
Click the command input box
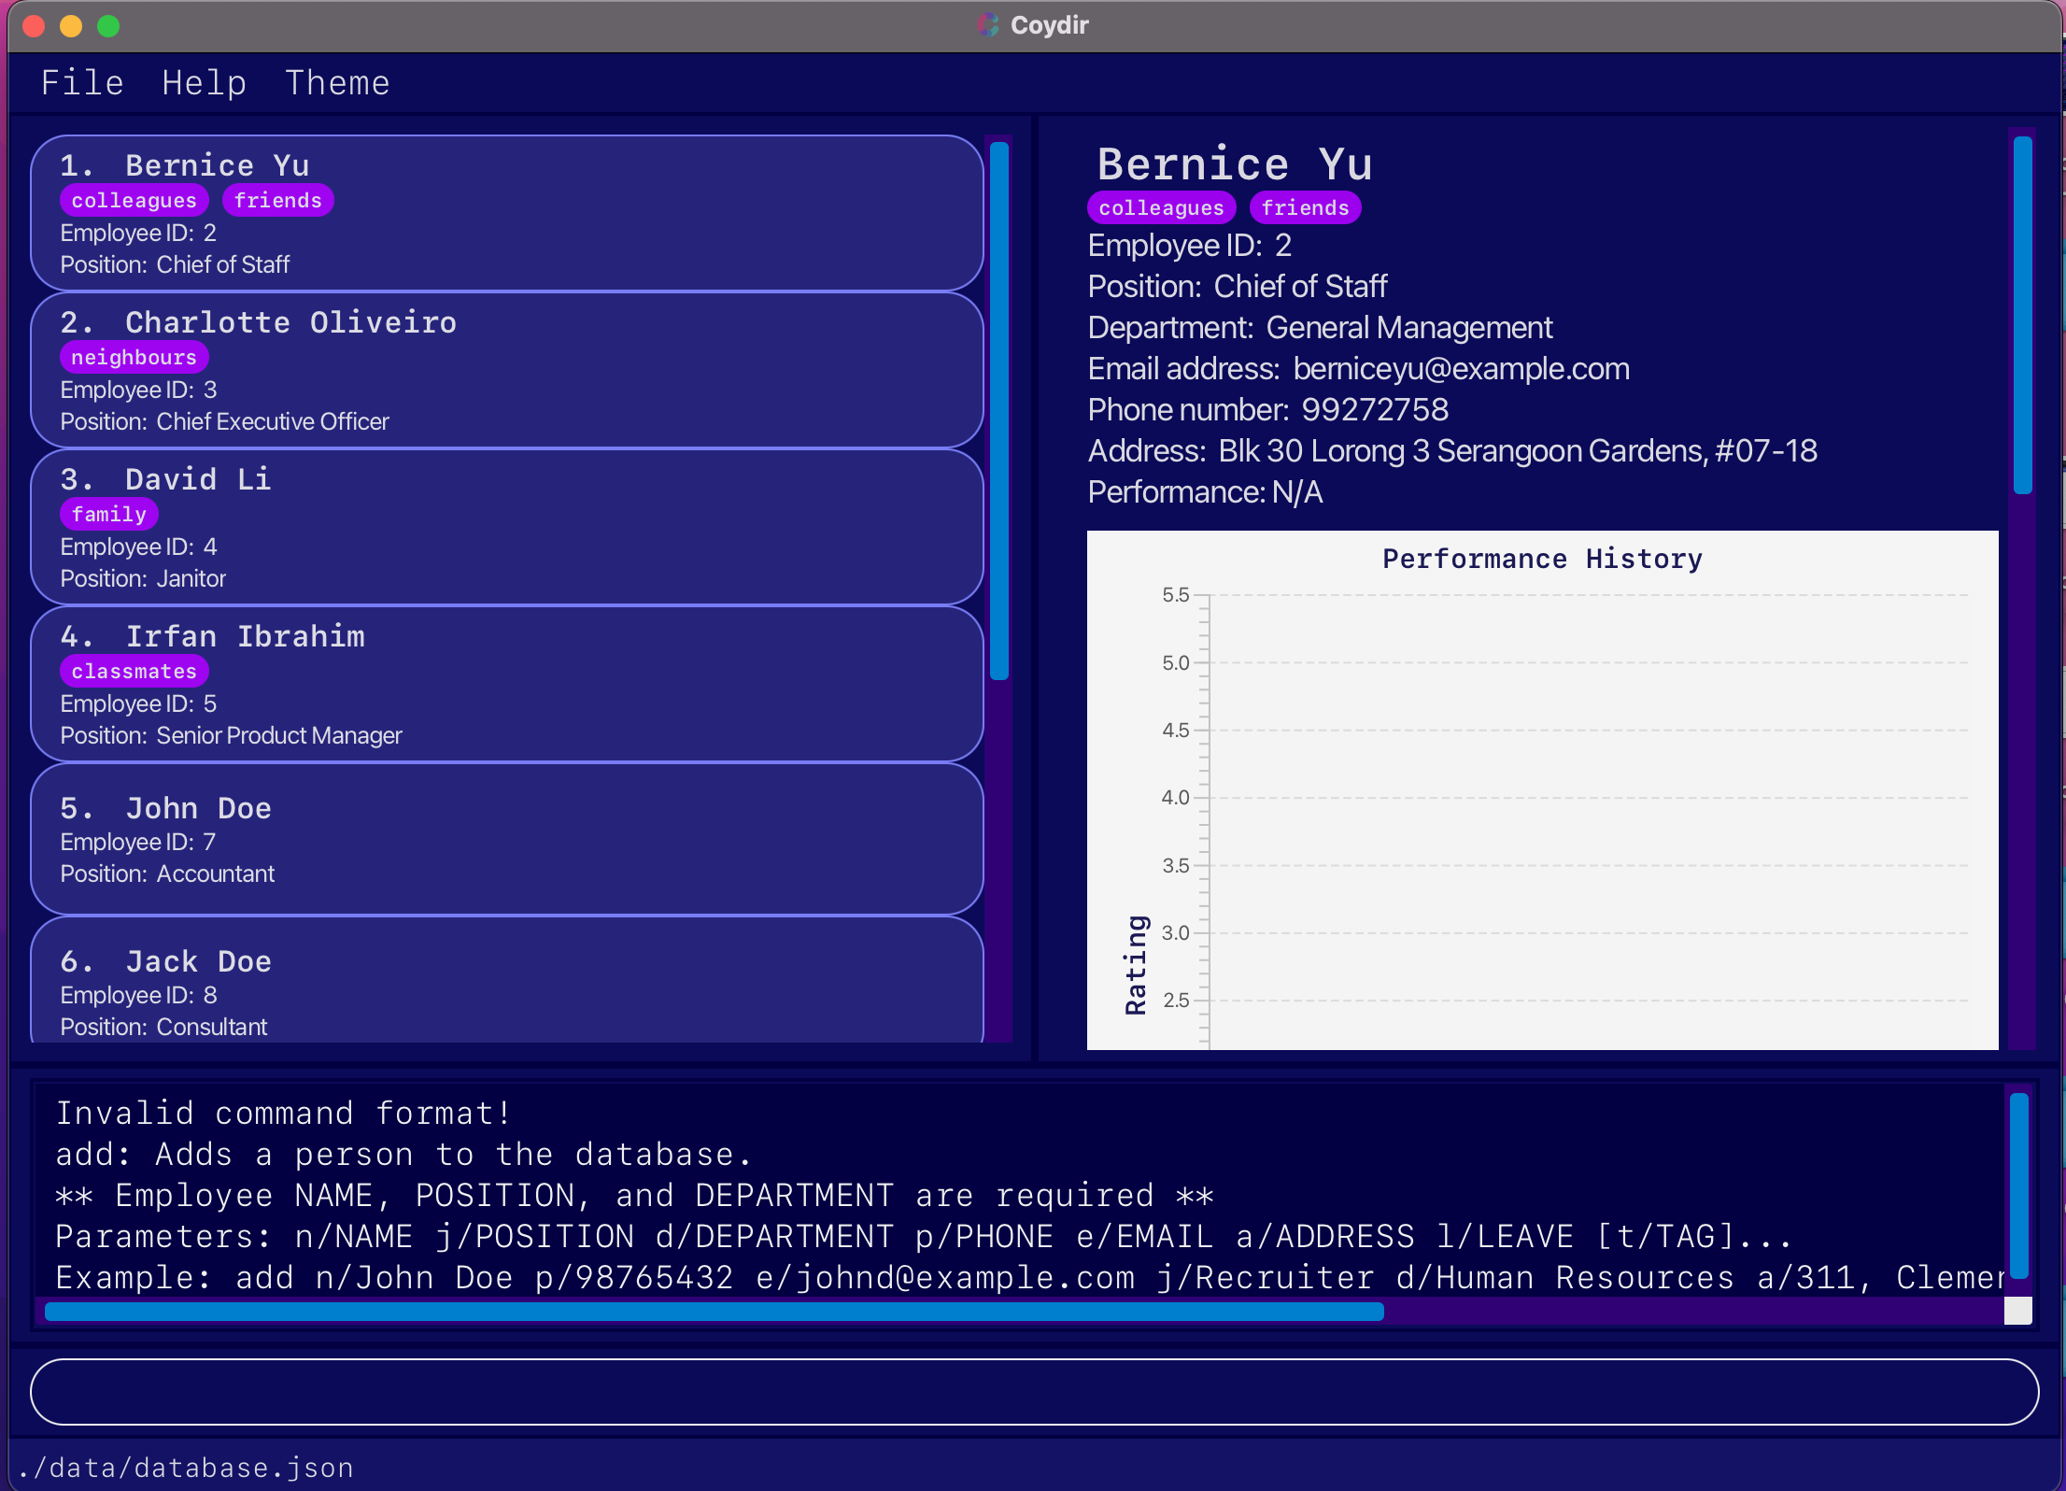[x=1033, y=1391]
